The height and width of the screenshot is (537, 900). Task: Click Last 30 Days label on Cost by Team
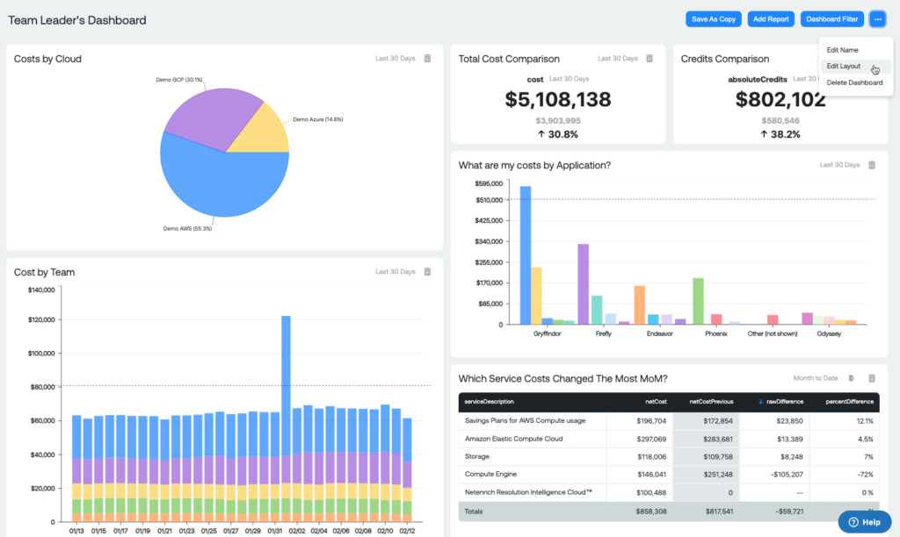click(x=396, y=272)
